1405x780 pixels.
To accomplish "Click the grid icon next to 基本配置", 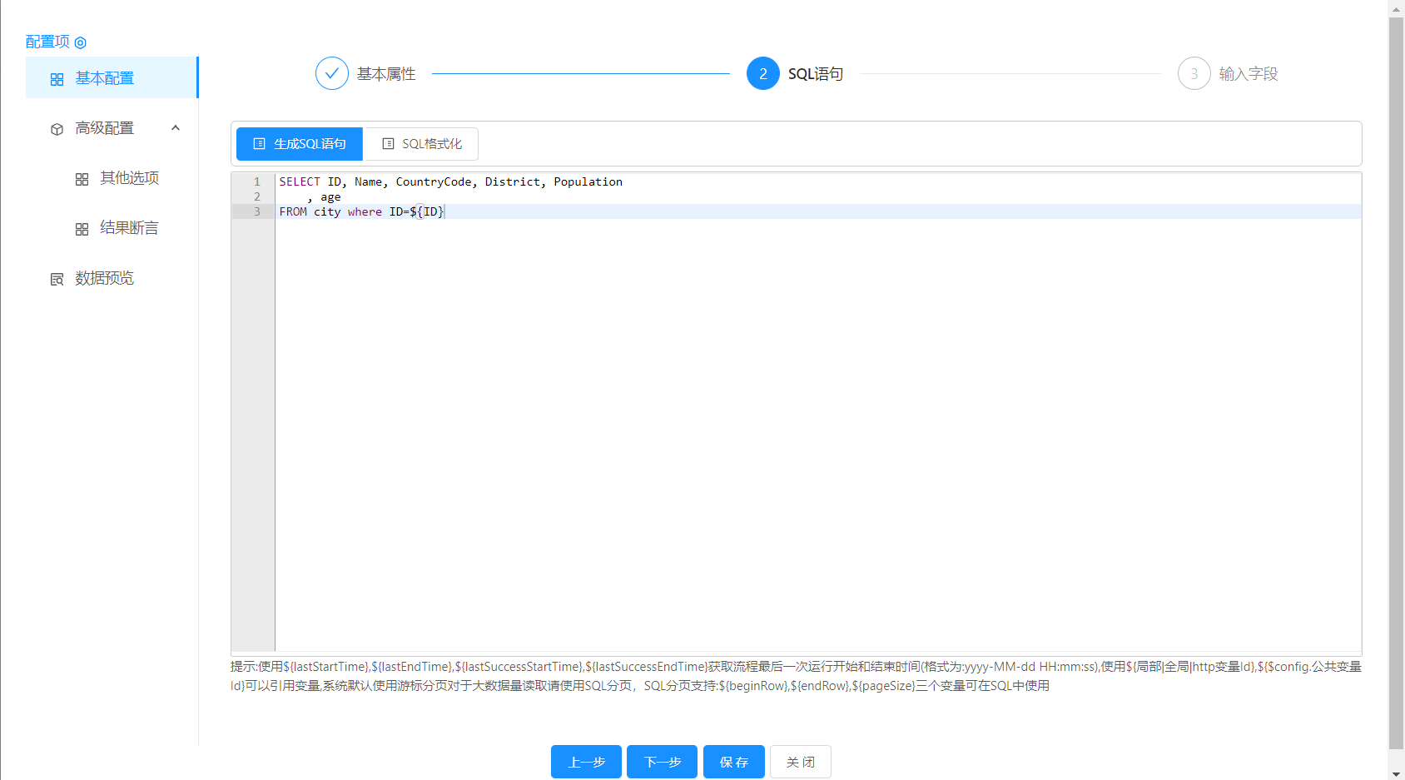I will (x=57, y=79).
